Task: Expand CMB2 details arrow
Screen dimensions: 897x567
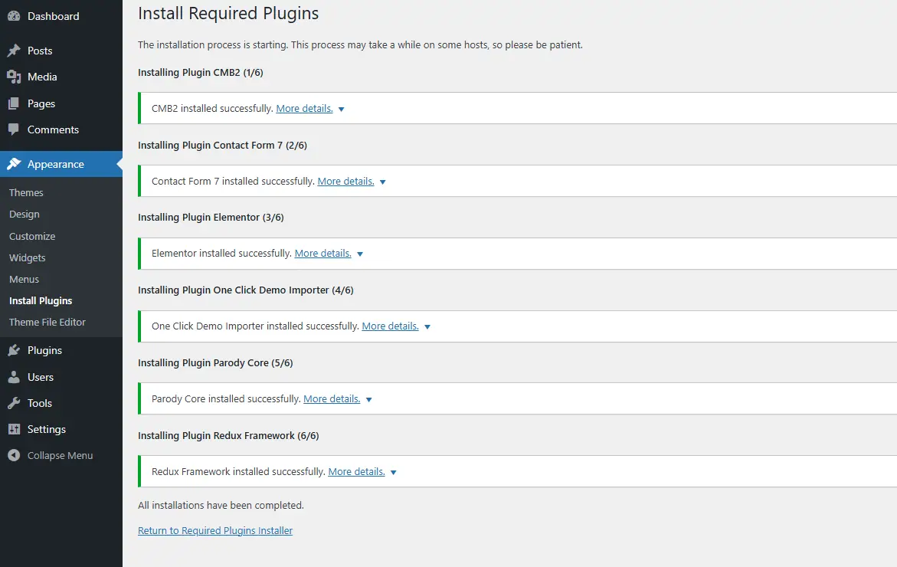Action: (342, 110)
